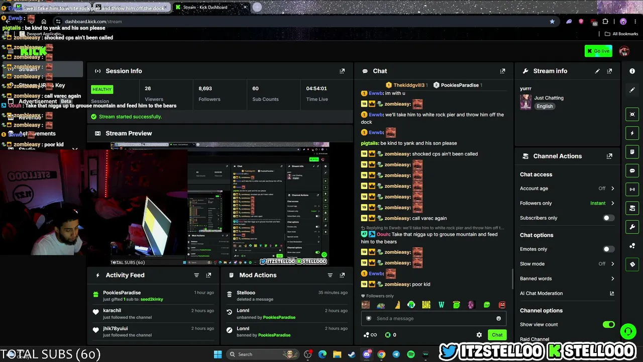643x362 pixels.
Task: Filter the Activity Feed list
Action: (x=196, y=275)
